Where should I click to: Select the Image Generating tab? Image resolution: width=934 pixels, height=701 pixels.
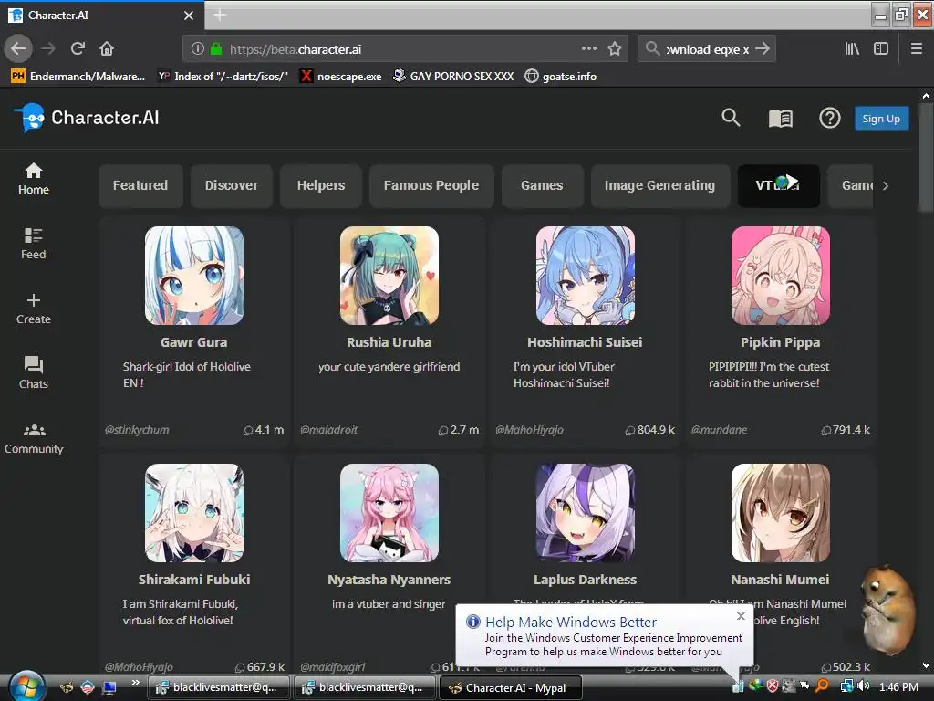(x=660, y=185)
